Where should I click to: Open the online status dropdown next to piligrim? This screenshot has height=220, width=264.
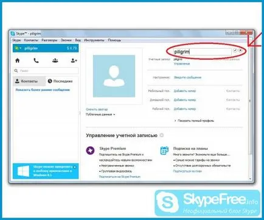tap(18, 48)
